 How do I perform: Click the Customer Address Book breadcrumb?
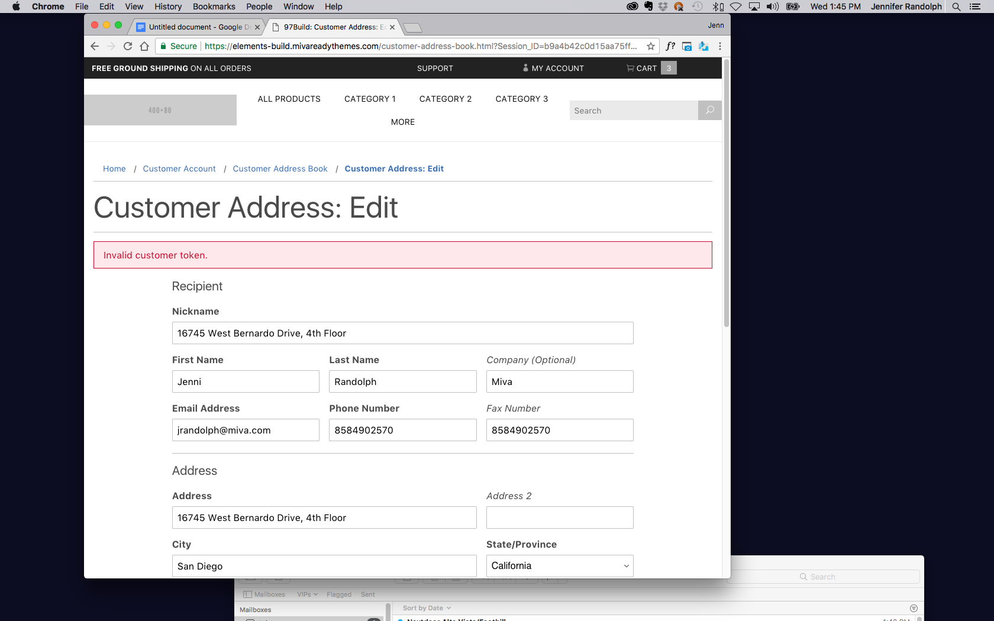click(x=280, y=169)
